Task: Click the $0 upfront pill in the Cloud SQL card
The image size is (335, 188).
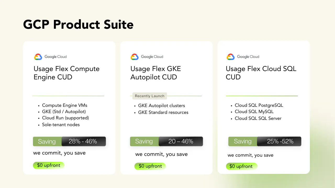Action: tap(242, 166)
